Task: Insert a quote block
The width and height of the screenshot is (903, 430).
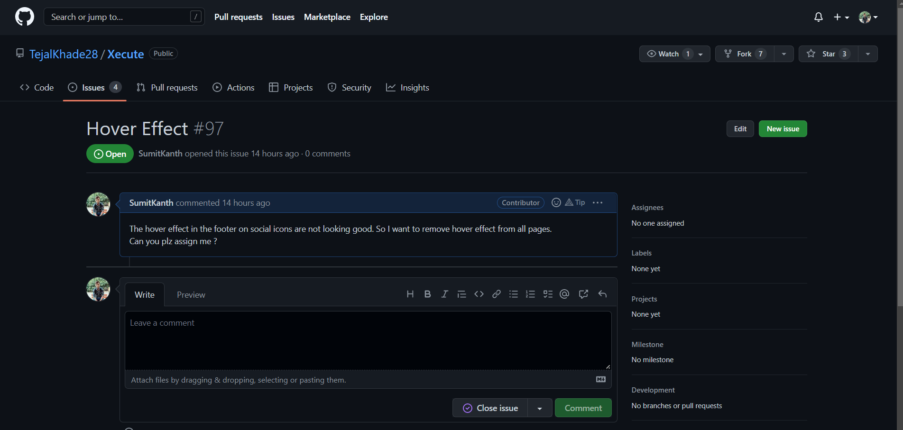Action: coord(461,294)
